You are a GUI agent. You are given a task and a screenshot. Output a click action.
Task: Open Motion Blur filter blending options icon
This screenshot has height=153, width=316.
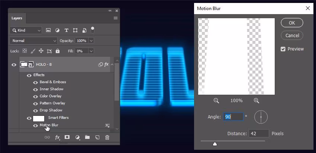pyautogui.click(x=107, y=126)
